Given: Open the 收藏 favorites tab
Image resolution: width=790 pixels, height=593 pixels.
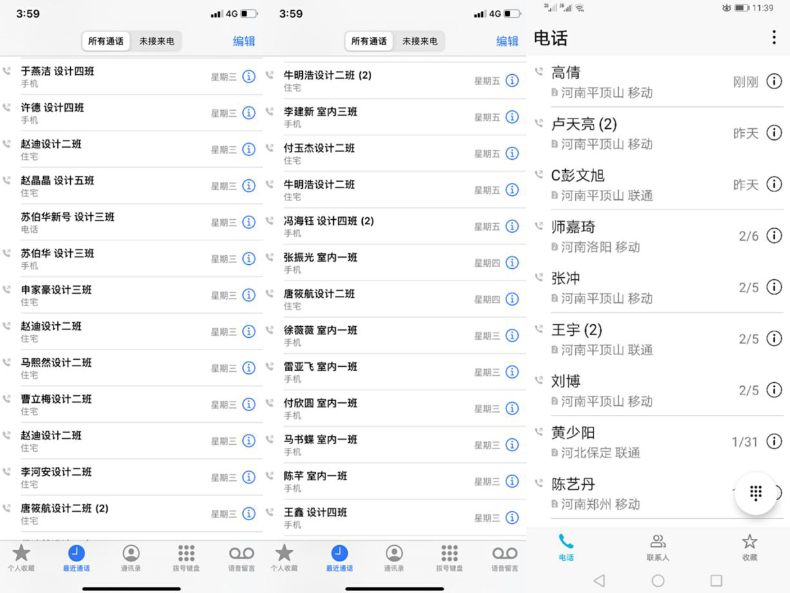Looking at the screenshot, I should (749, 547).
